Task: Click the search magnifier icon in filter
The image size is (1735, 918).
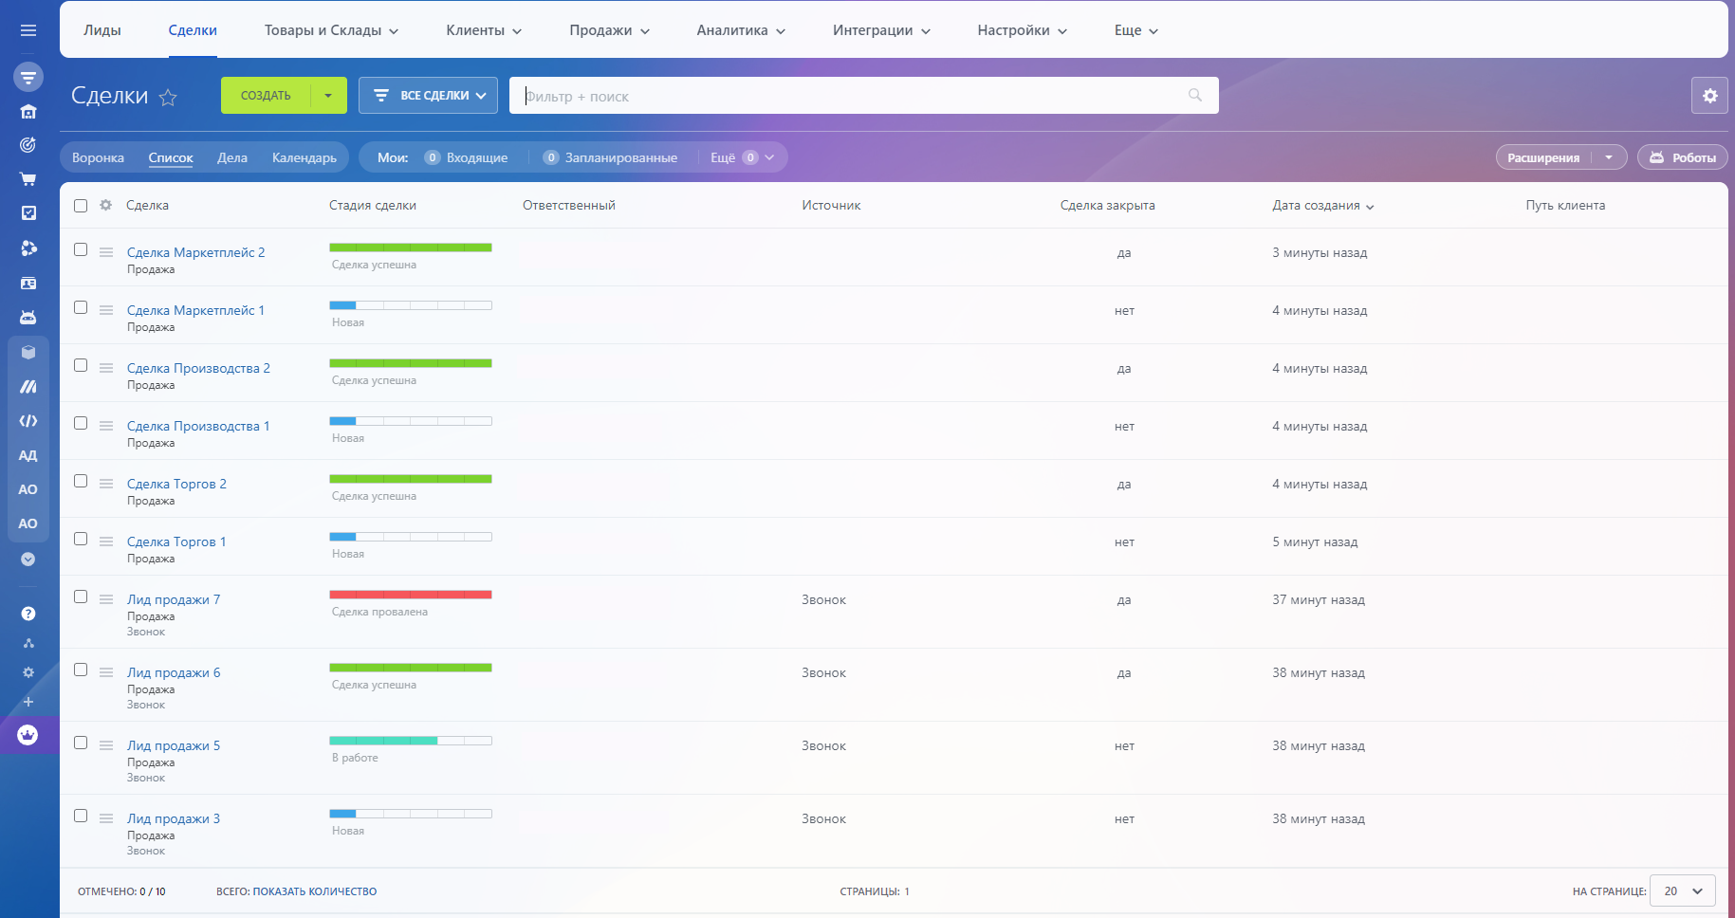Action: (x=1194, y=96)
